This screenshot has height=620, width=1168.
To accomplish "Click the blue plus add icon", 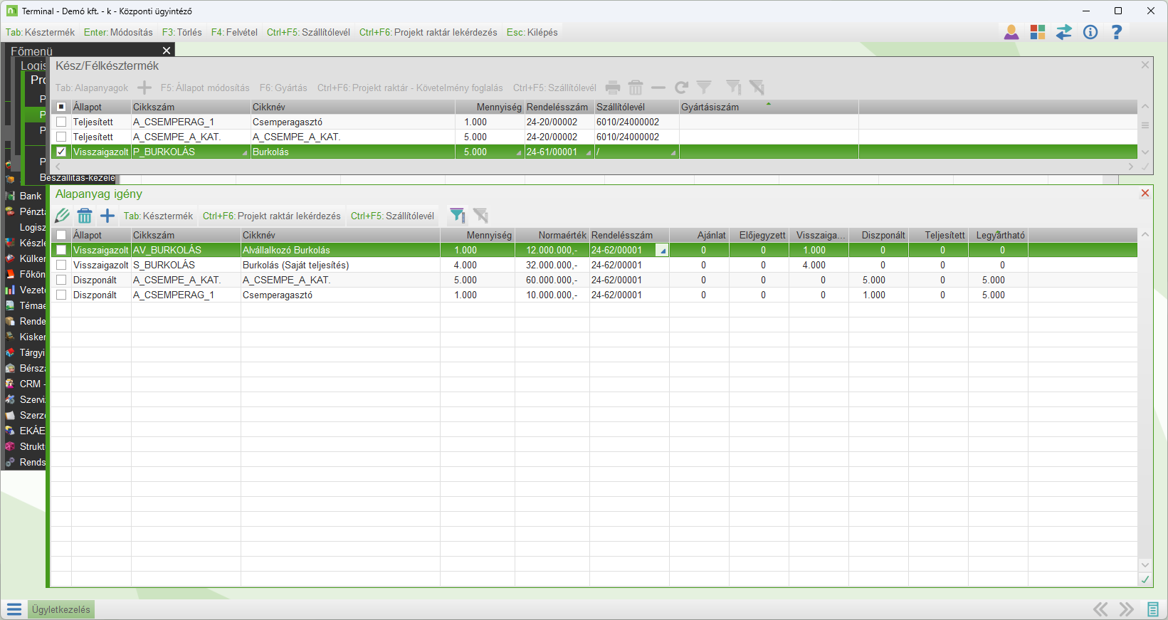I will click(107, 216).
